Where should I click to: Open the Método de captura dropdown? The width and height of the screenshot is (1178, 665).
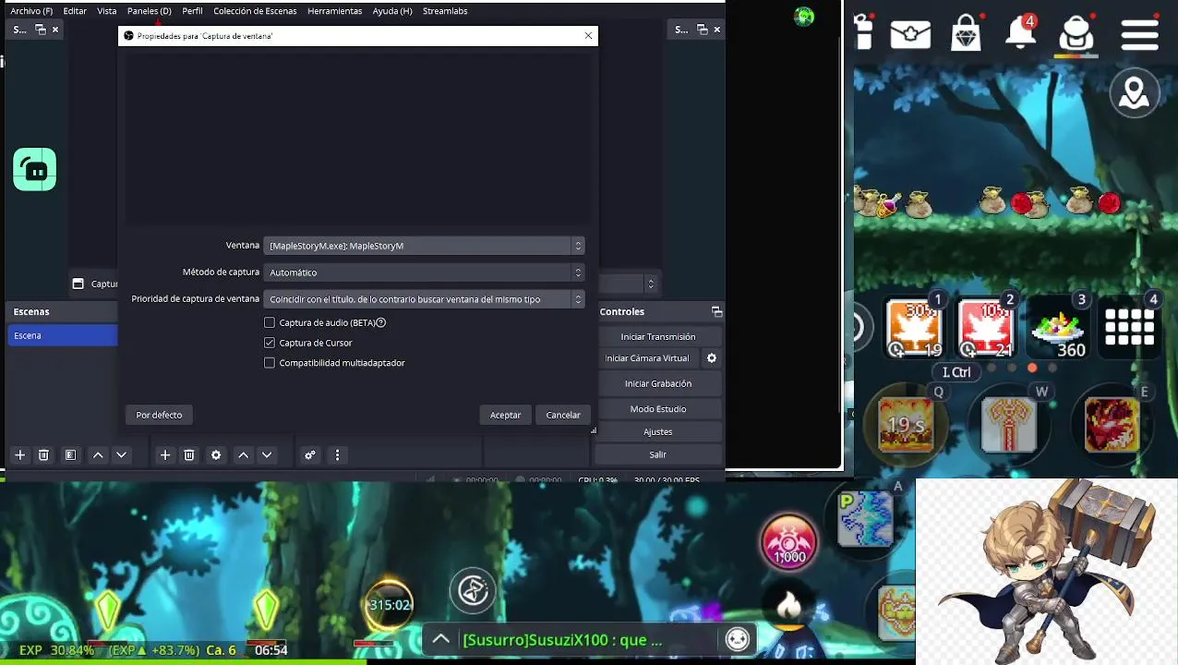(424, 272)
